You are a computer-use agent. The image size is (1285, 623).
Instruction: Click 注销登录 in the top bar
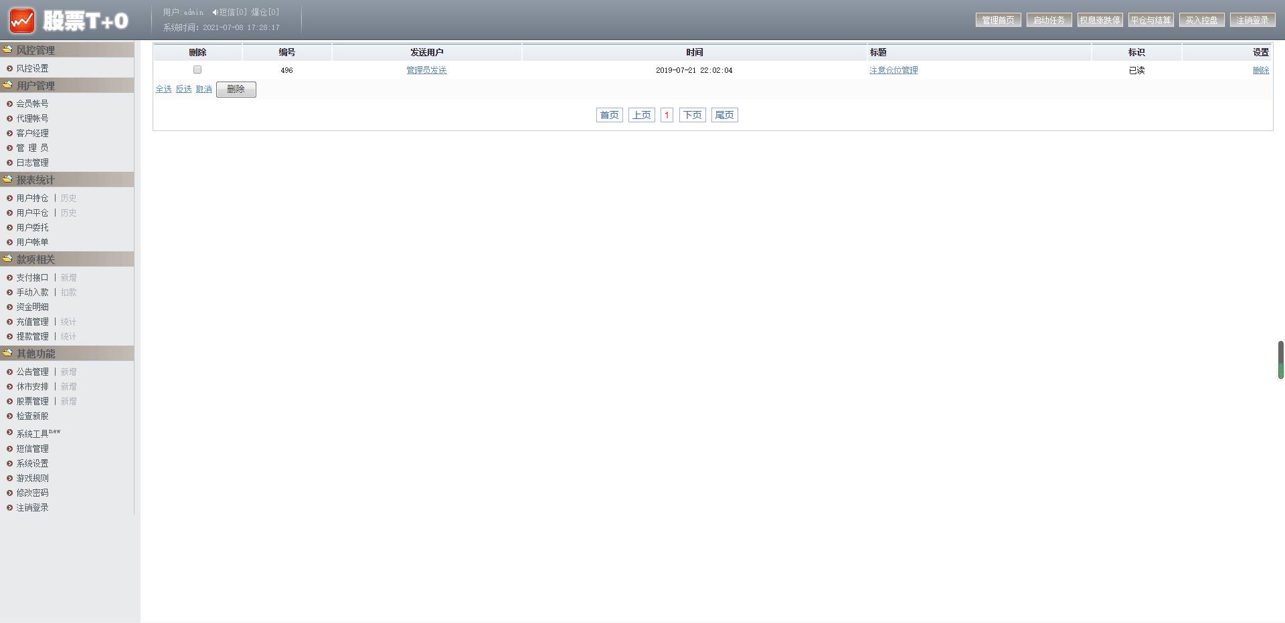(x=1253, y=20)
